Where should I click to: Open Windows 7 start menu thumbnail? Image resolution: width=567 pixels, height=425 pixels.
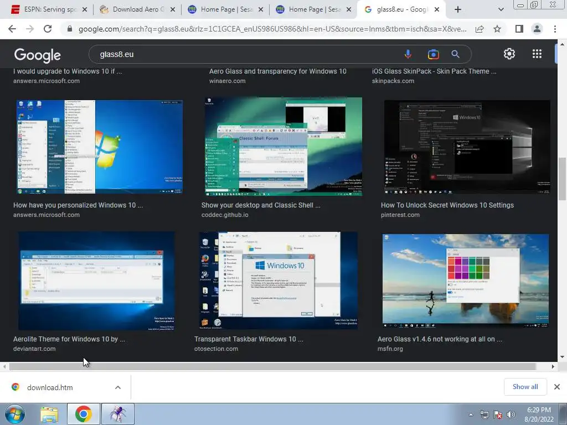(x=100, y=146)
